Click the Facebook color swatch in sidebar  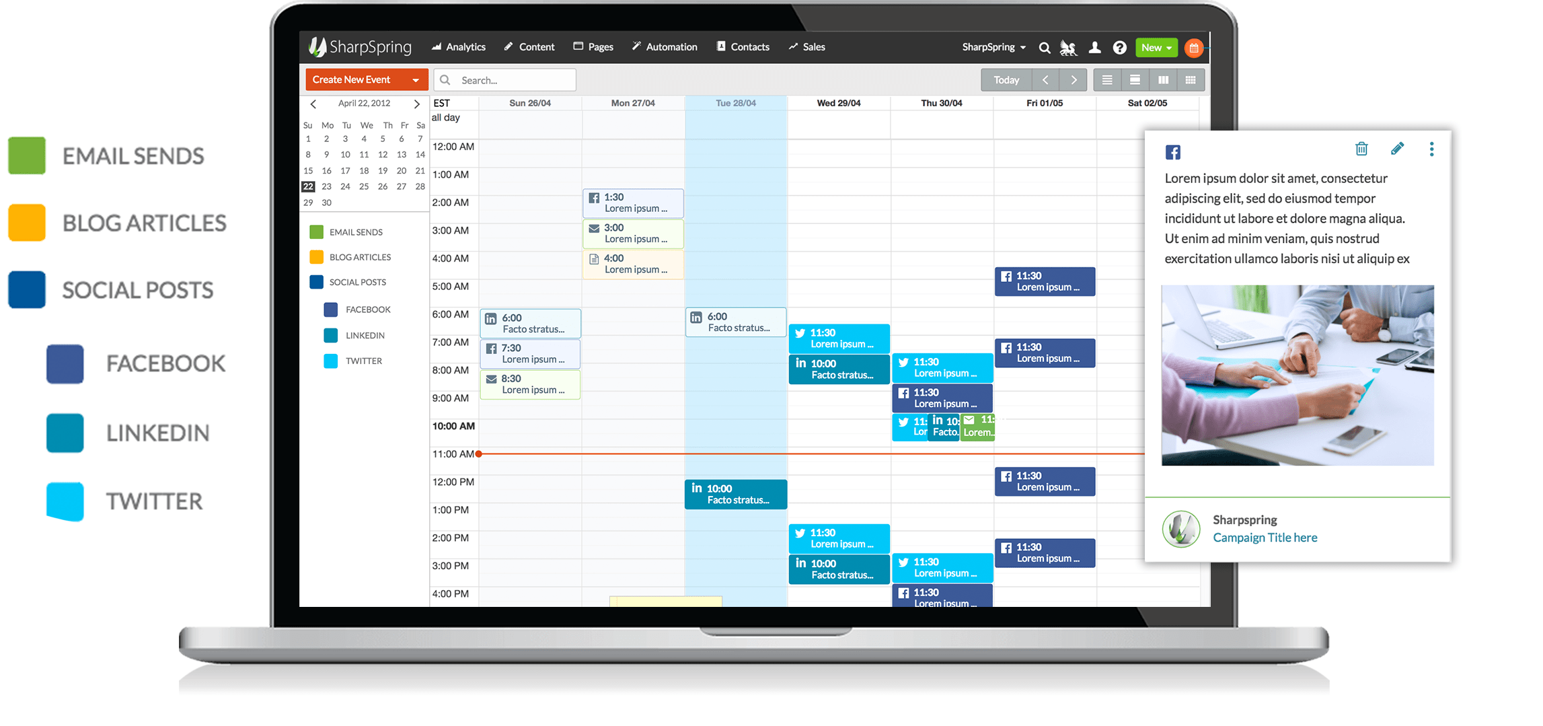pos(331,310)
